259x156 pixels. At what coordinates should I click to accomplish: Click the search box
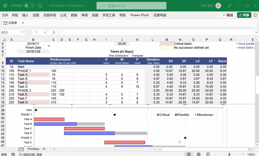click(131, 6)
